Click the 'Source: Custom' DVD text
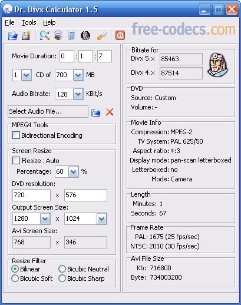Image resolution: width=241 pixels, height=305 pixels. click(x=153, y=98)
